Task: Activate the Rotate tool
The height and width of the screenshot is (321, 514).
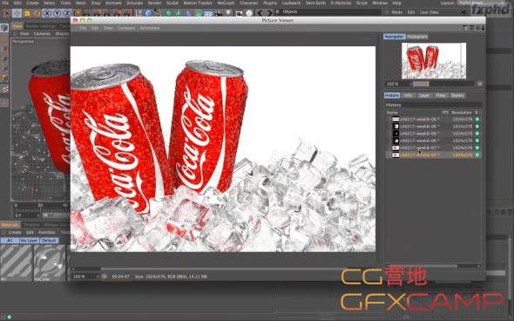Action: (x=37, y=13)
